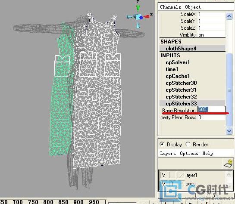
Task: Click frame 900 on the timeline
Action: tap(78, 202)
